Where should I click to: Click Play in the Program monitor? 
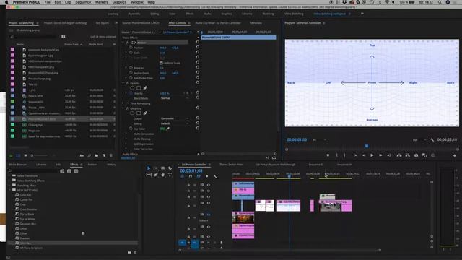(372, 155)
